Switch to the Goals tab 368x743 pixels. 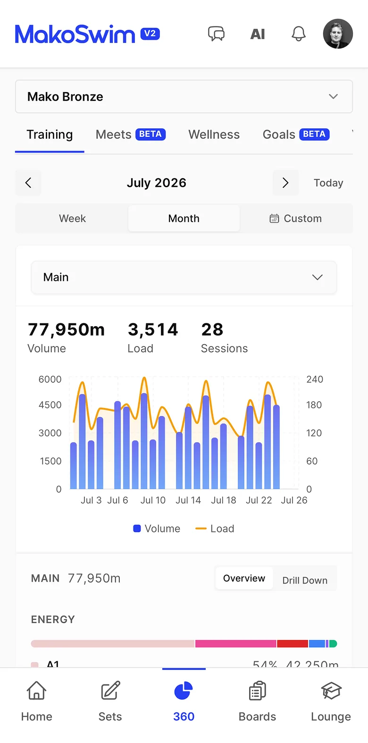point(296,135)
